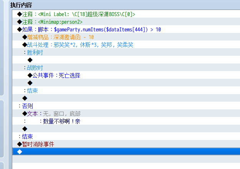Click the conditional branch script line with $gameParty.numItems
Image resolution: width=240 pixels, height=169 pixels.
click(x=89, y=29)
